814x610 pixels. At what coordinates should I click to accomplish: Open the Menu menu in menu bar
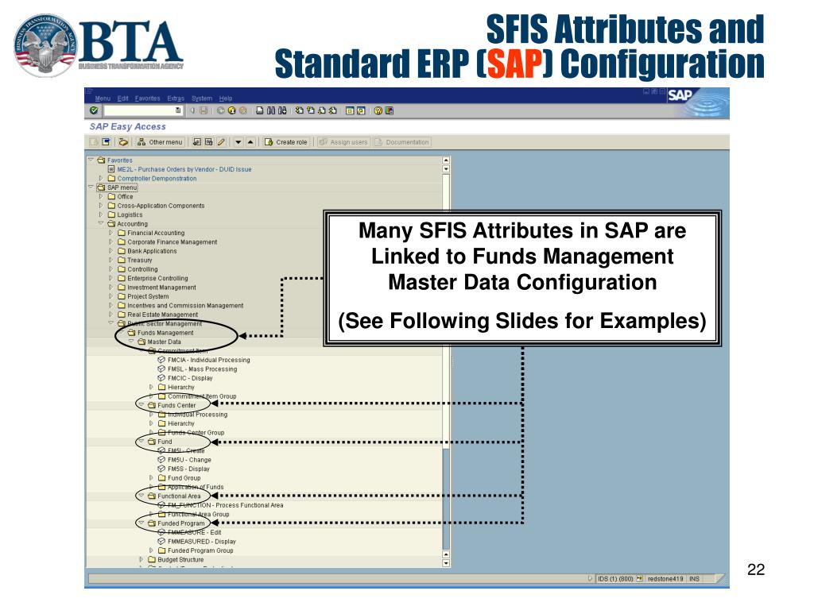coord(103,98)
